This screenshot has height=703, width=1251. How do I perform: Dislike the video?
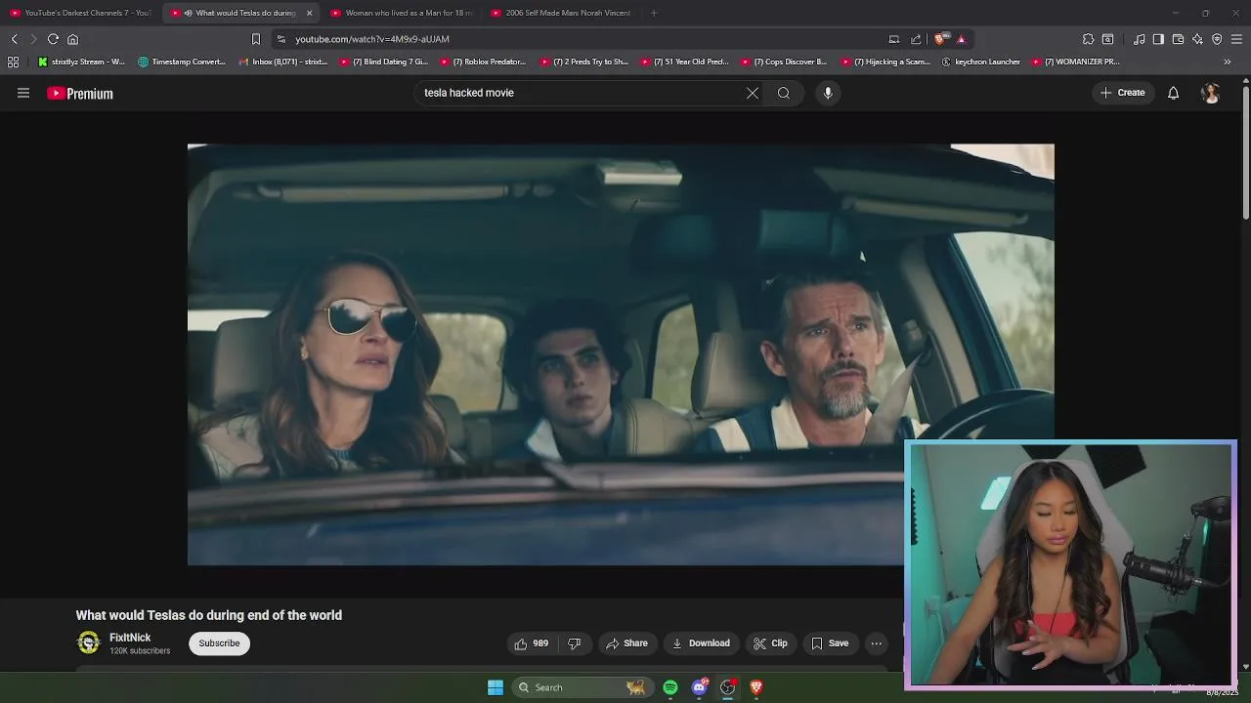(575, 643)
